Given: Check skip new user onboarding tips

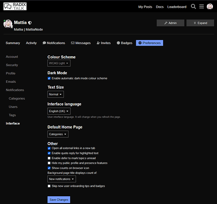Looking at the screenshot, I should [x=49, y=186].
